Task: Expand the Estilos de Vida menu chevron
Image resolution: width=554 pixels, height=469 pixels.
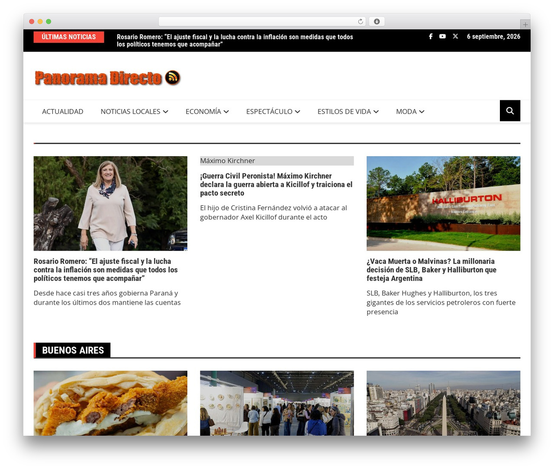Action: point(376,112)
